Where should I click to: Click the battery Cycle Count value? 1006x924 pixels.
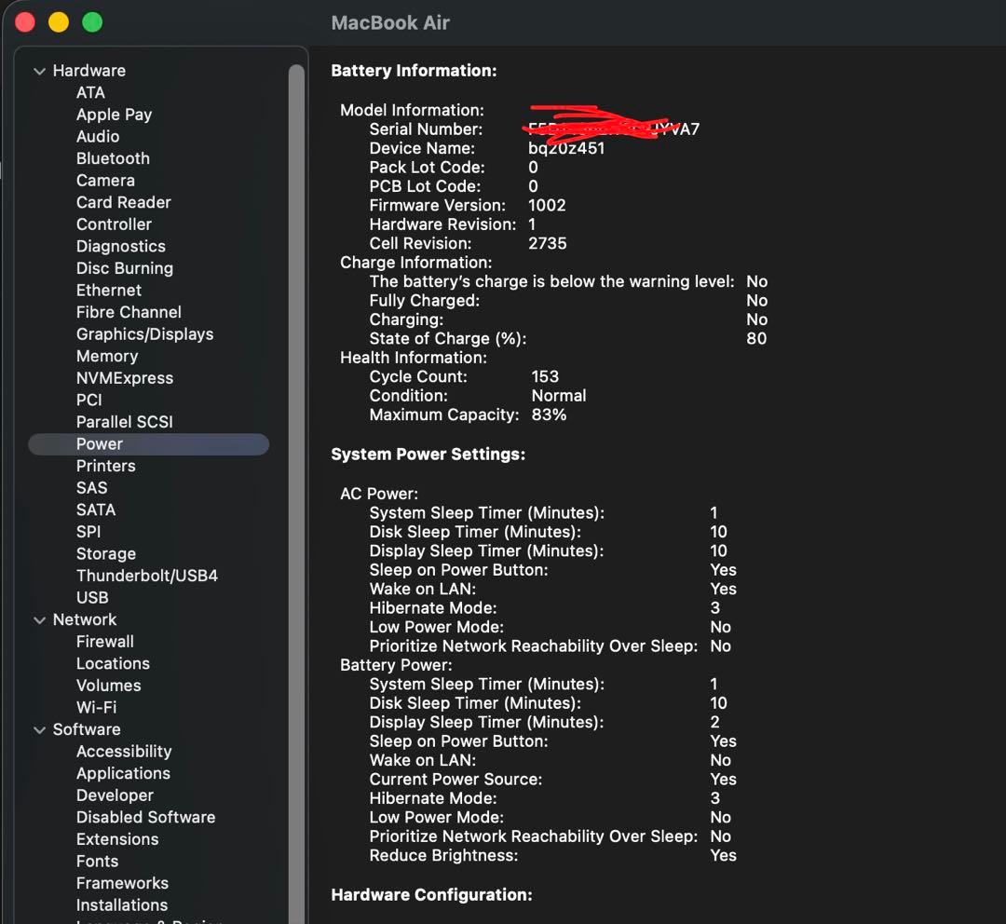(545, 377)
